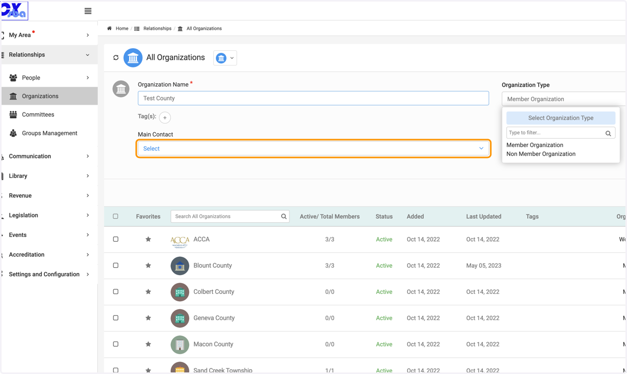Click Select Organization Type header button

click(x=561, y=118)
